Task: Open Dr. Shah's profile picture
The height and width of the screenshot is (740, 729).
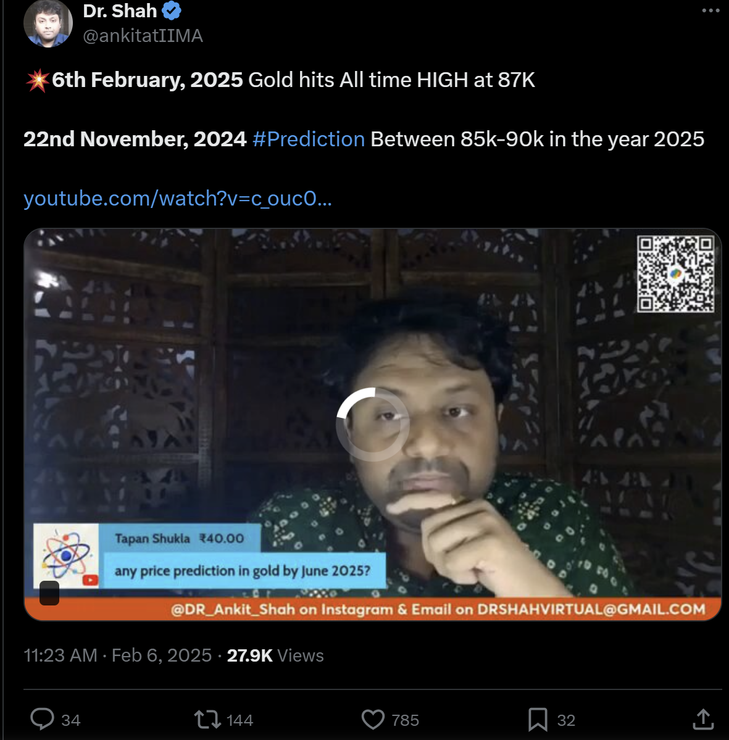Action: [48, 23]
